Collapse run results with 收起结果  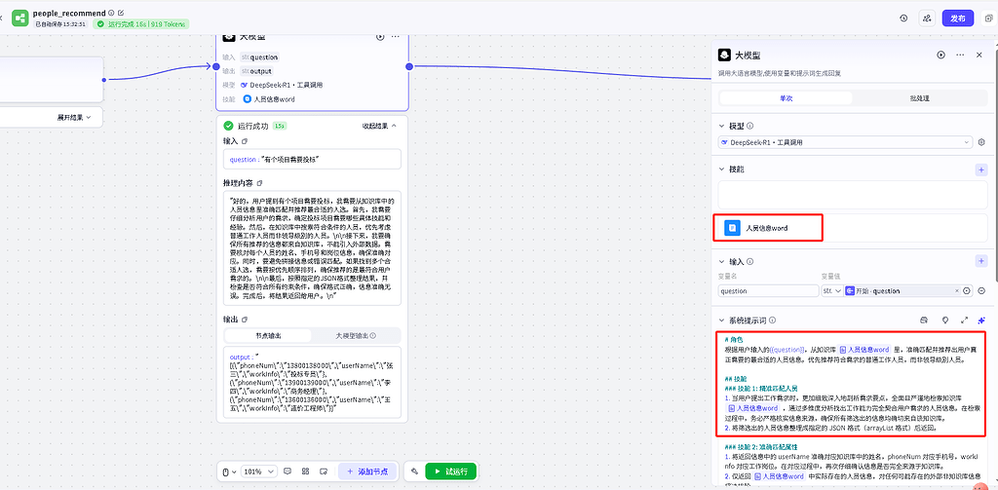pyautogui.click(x=379, y=126)
